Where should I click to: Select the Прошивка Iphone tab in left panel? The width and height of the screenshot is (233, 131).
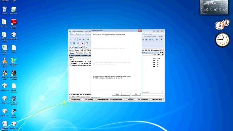83,53
